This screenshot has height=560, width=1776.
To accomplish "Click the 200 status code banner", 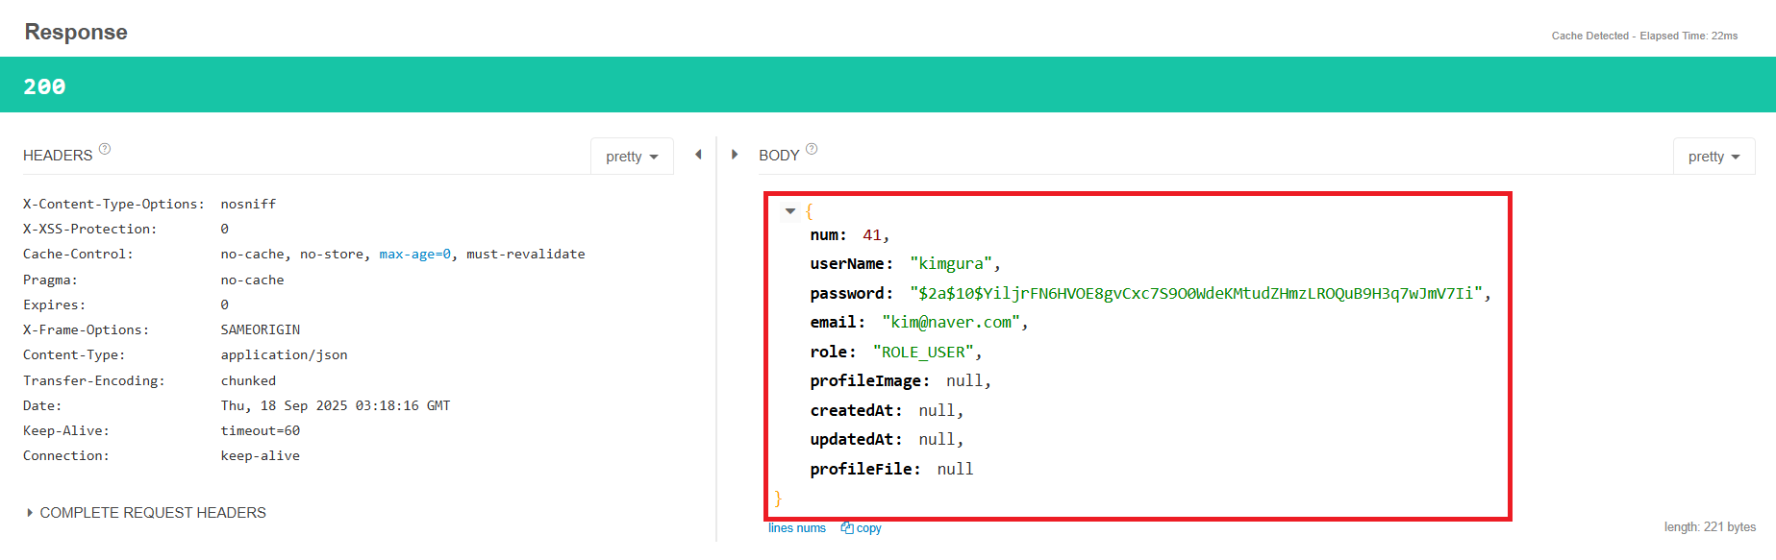I will click(888, 85).
